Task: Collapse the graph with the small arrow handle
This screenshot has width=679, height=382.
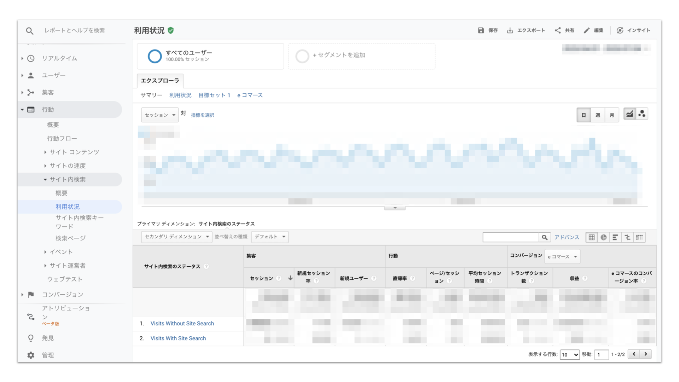Action: 395,208
